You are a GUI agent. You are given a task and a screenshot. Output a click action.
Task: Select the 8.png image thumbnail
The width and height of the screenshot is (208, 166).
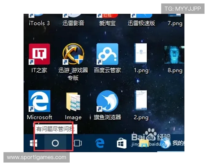click(174, 55)
